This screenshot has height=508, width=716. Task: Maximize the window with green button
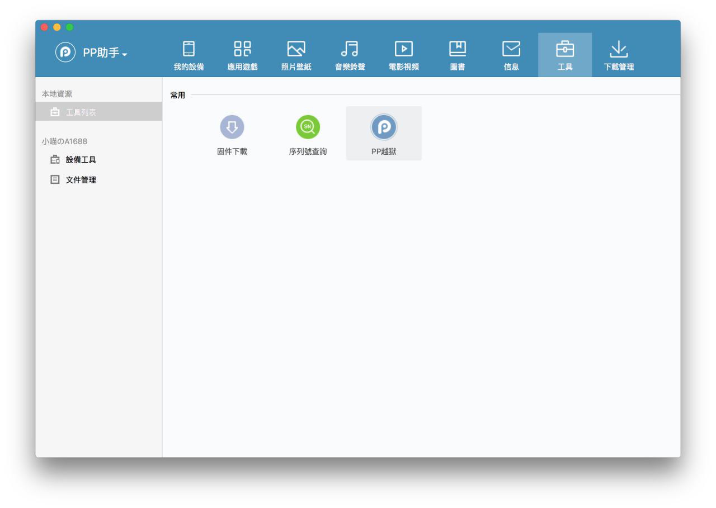[69, 27]
